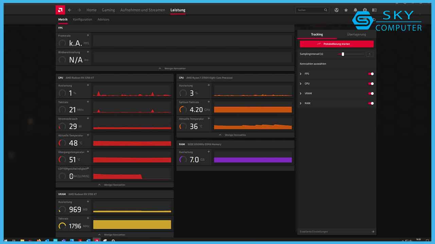The width and height of the screenshot is (435, 244).
Task: Click the plus icon beside Bildbereitstellung
Action: point(88,52)
